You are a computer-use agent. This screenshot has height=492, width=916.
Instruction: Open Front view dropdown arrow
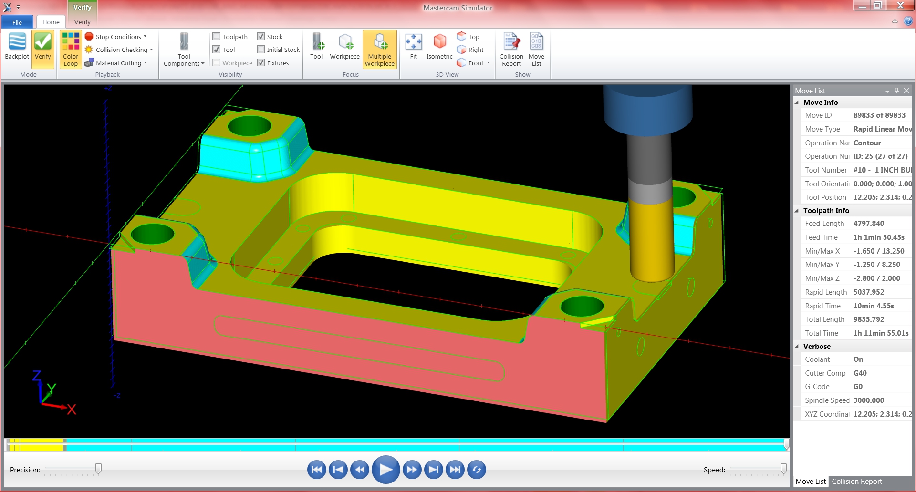tap(489, 63)
